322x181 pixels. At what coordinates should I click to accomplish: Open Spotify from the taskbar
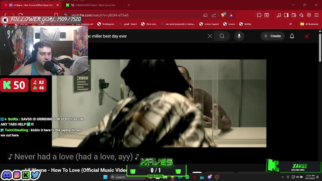pos(187,177)
